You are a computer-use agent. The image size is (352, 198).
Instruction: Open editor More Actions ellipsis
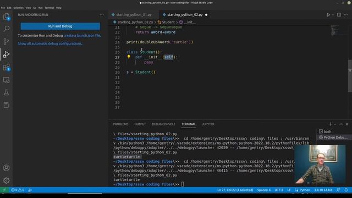click(x=346, y=15)
